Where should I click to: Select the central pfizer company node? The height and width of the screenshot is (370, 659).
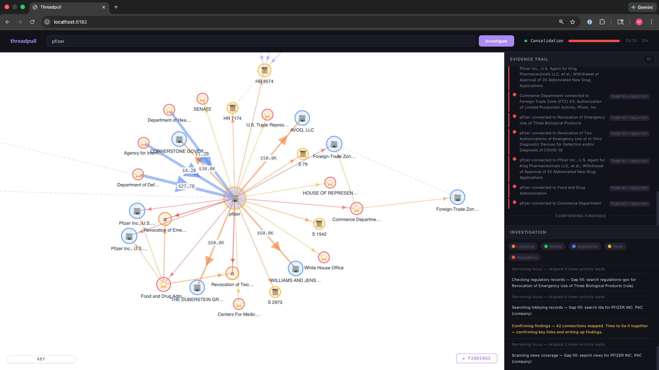234,198
